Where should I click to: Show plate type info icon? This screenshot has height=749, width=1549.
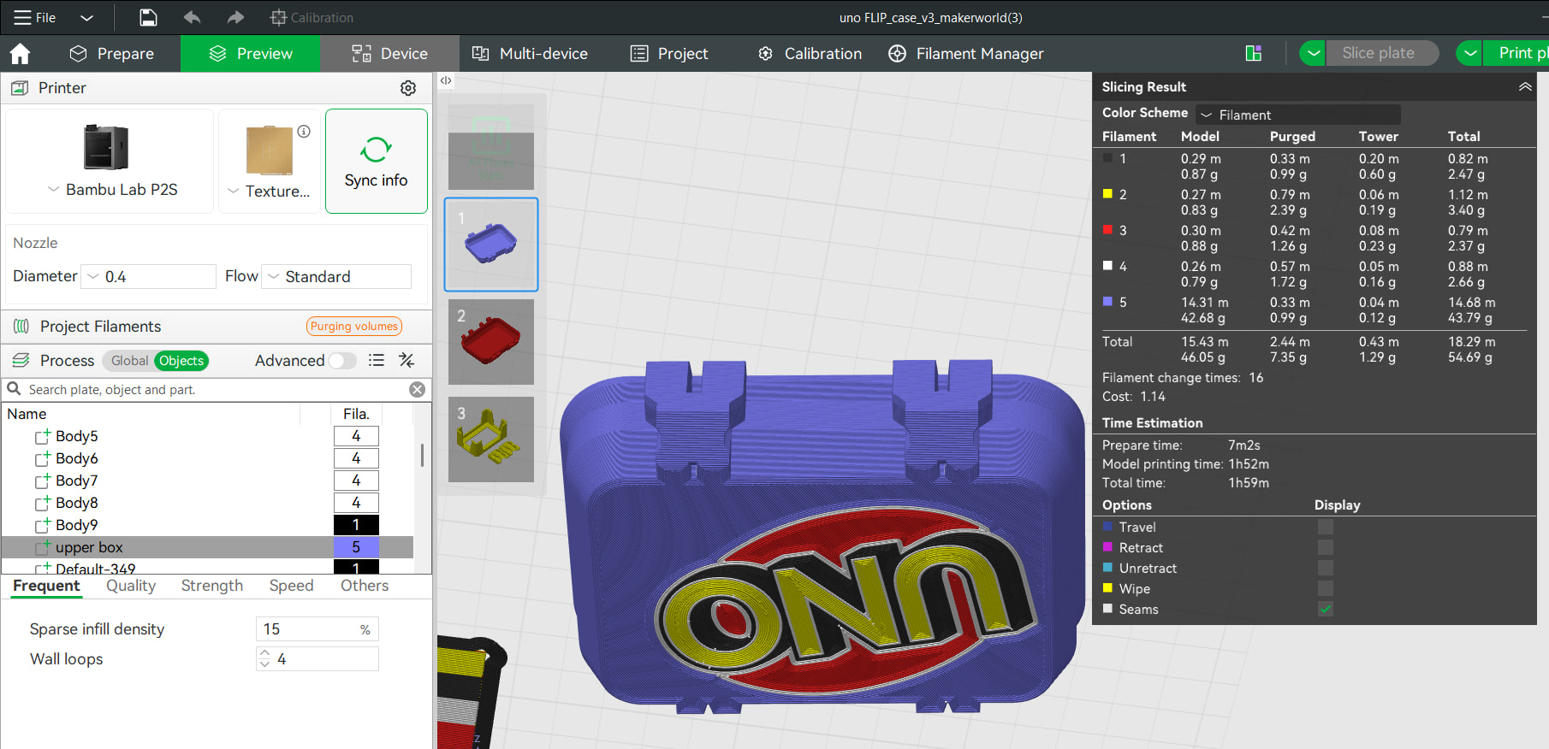pyautogui.click(x=304, y=132)
